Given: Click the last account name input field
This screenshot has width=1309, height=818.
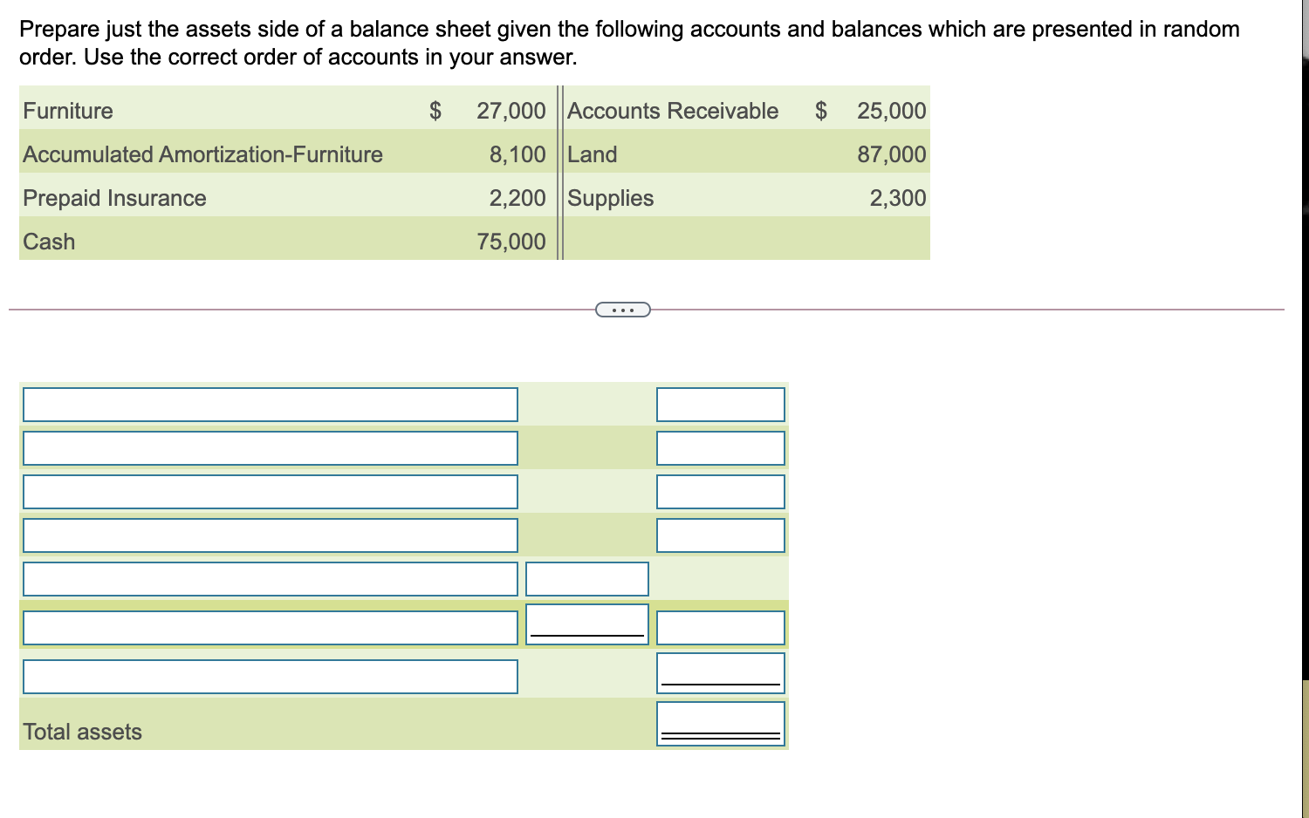Looking at the screenshot, I should (270, 674).
